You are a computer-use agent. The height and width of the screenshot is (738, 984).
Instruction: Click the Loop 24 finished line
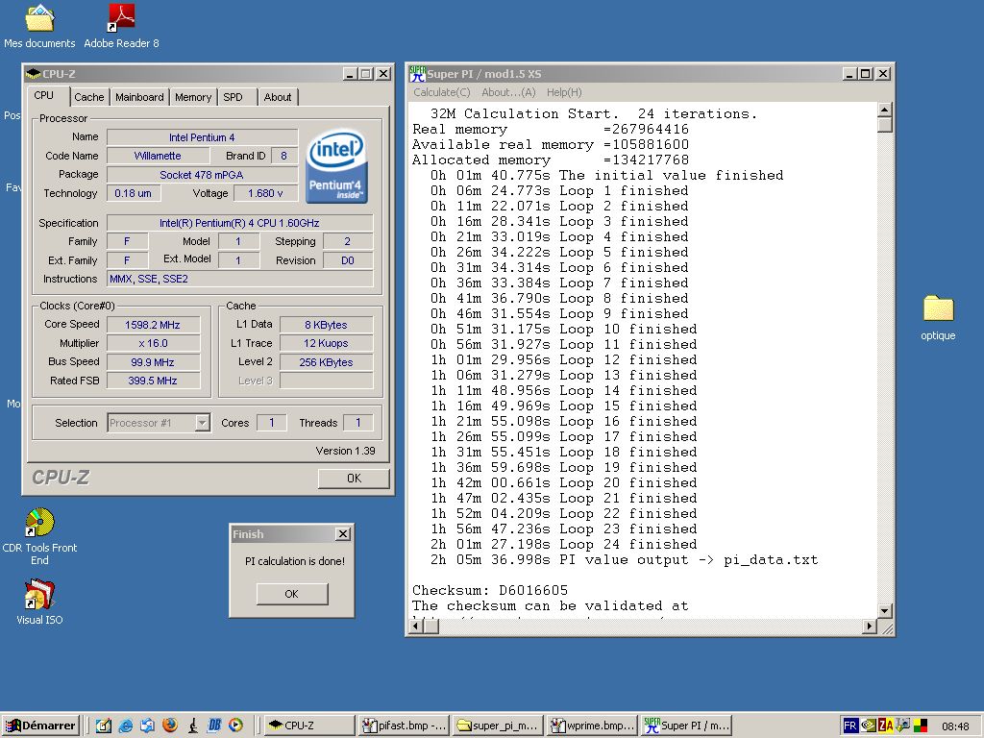click(563, 545)
